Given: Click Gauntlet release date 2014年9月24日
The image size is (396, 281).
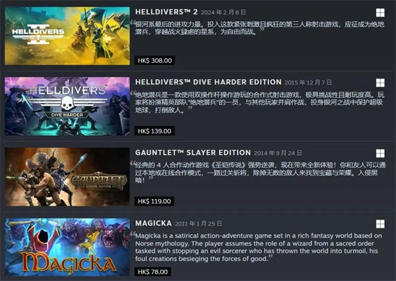Looking at the screenshot, I should coord(278,153).
